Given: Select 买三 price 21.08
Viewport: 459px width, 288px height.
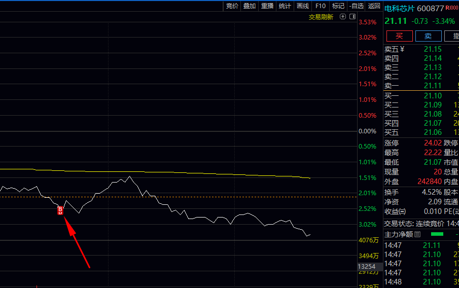Looking at the screenshot, I should 433,114.
